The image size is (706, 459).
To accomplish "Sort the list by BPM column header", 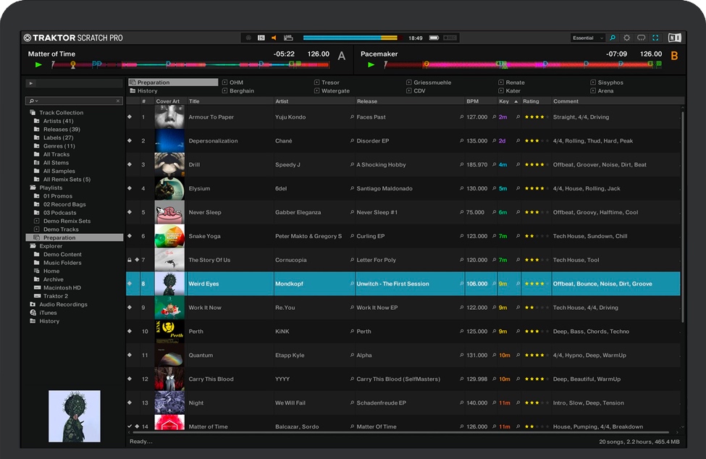I will click(x=473, y=101).
